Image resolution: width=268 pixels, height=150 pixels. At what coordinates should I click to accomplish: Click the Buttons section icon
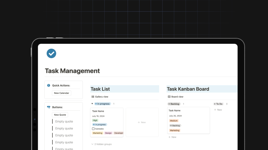[x=49, y=107]
